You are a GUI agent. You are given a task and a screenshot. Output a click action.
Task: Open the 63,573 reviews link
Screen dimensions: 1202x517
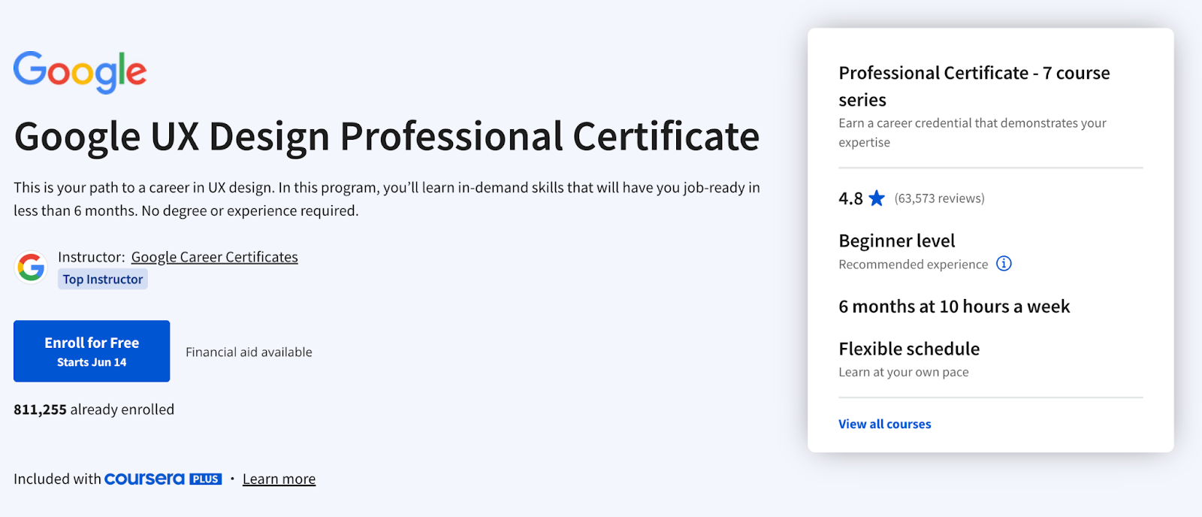click(x=938, y=198)
